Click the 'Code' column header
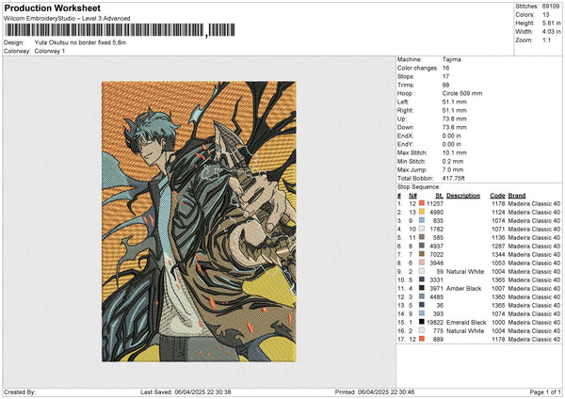Screen dimensions: 565x399 [497, 196]
